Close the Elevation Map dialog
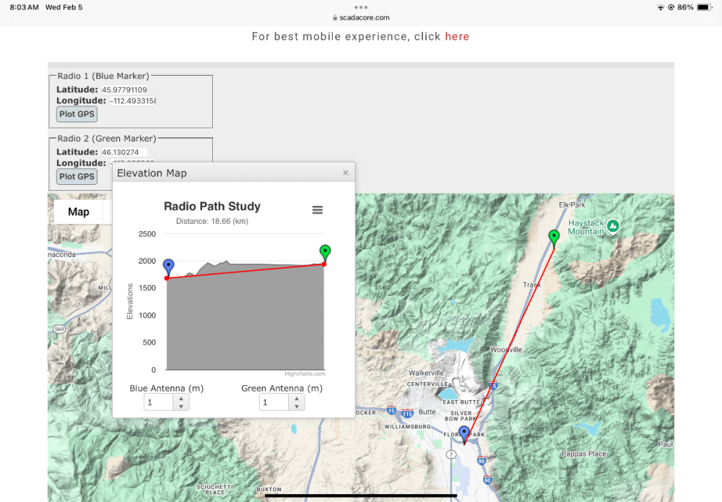Screen dimensions: 722x502 [345, 173]
